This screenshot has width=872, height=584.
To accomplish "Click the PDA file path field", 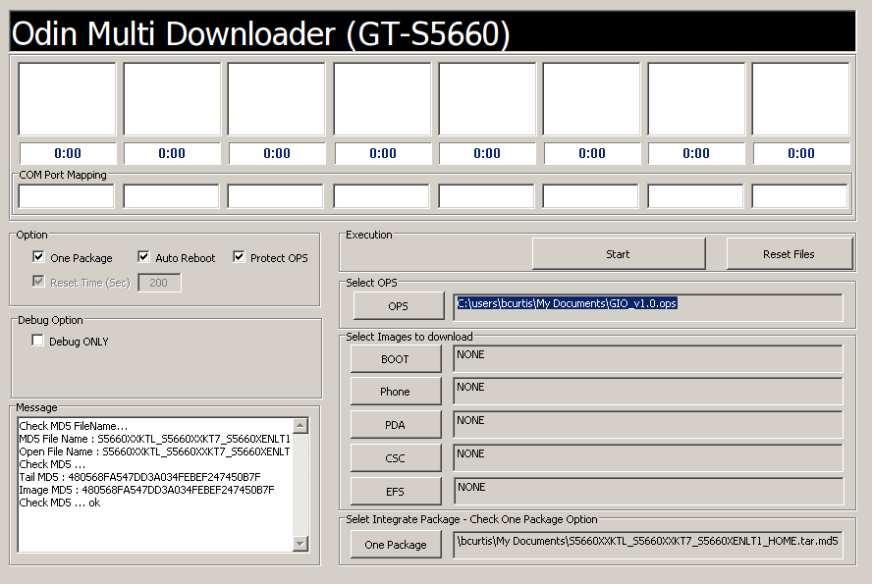I will coord(648,424).
